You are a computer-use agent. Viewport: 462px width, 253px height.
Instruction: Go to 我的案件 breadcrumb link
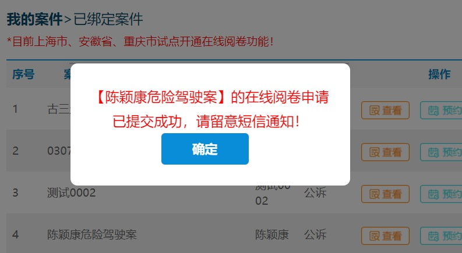coord(34,19)
